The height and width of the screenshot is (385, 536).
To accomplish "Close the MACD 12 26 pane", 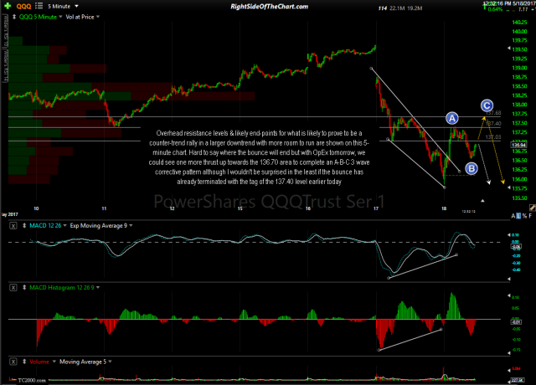I will point(13,225).
